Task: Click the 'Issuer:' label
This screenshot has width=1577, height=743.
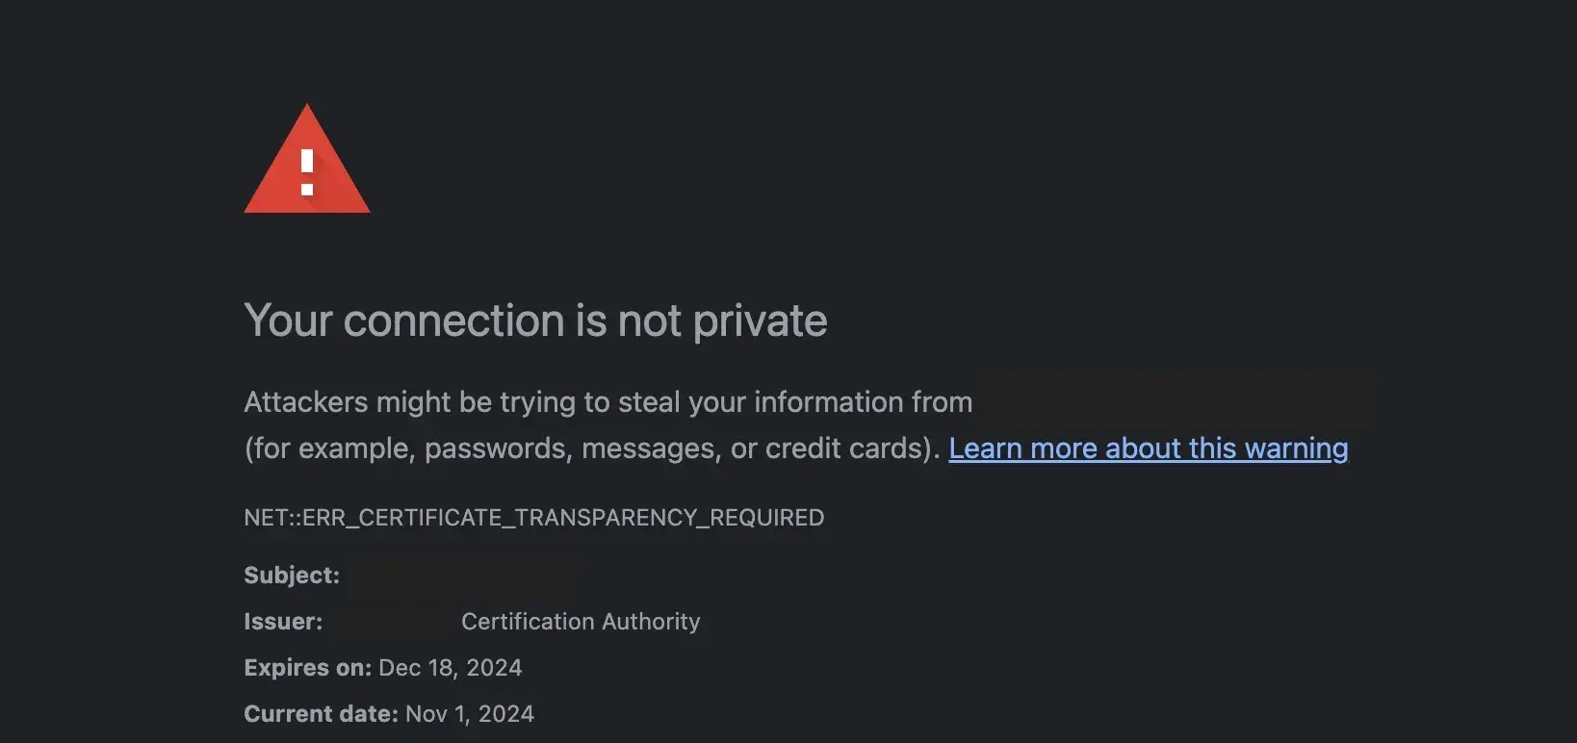Action: (283, 622)
